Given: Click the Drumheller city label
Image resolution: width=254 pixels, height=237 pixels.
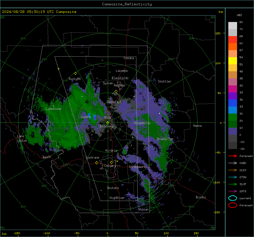Looking at the screenshot, I should [x=165, y=139].
